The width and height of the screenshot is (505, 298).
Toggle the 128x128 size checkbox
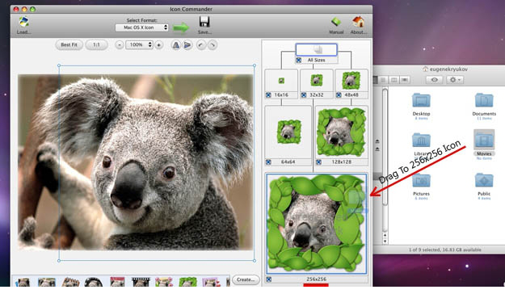[x=318, y=162]
